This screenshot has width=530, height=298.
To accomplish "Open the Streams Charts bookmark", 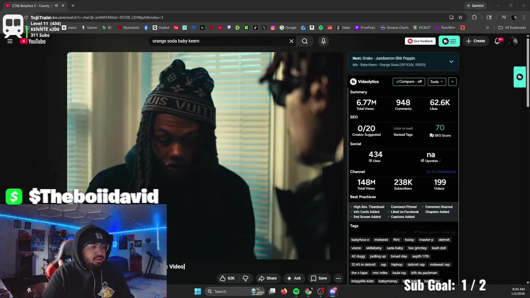I will tap(395, 28).
